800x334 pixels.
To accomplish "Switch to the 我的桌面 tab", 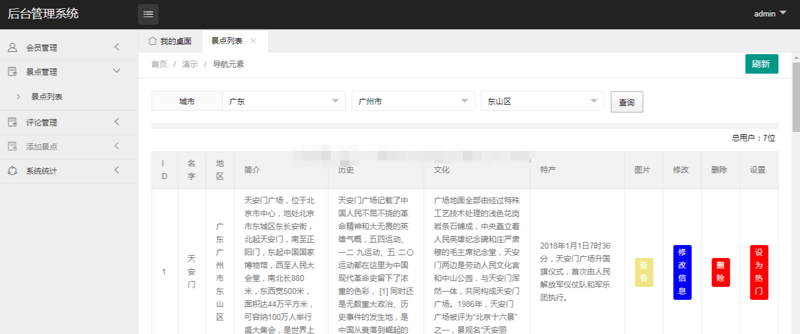I will pyautogui.click(x=170, y=41).
